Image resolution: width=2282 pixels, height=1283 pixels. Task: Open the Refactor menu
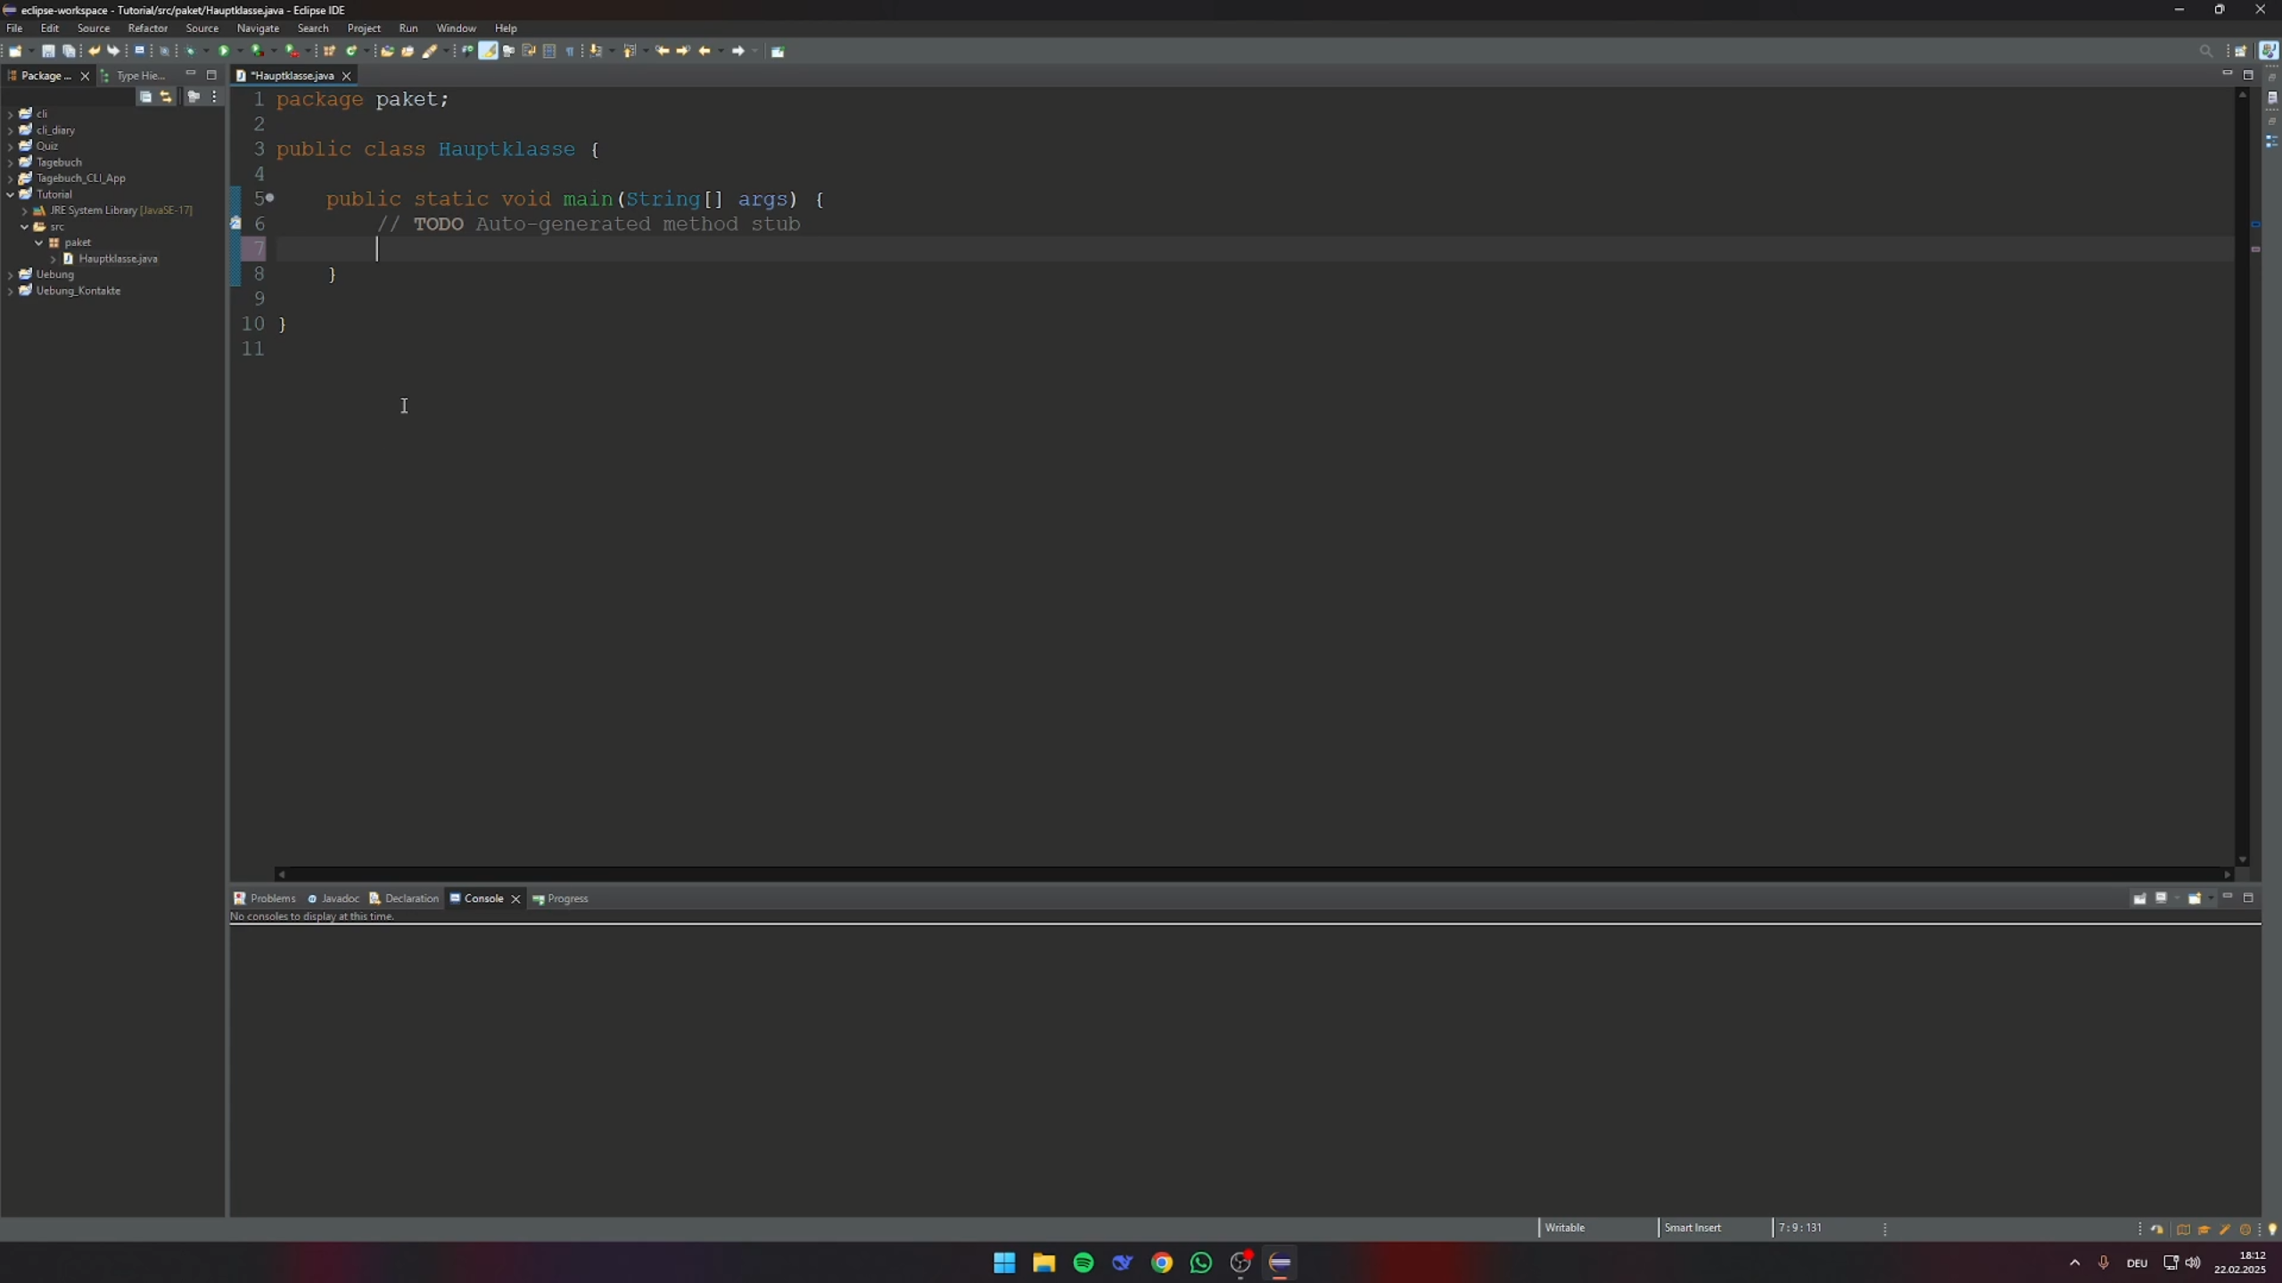pyautogui.click(x=147, y=28)
